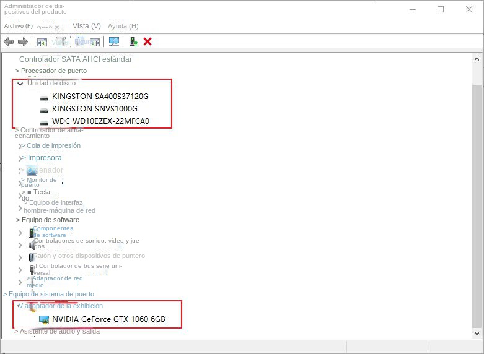484x354 pixels.
Task: Expand the Adaptador de red node
Action: (20, 282)
